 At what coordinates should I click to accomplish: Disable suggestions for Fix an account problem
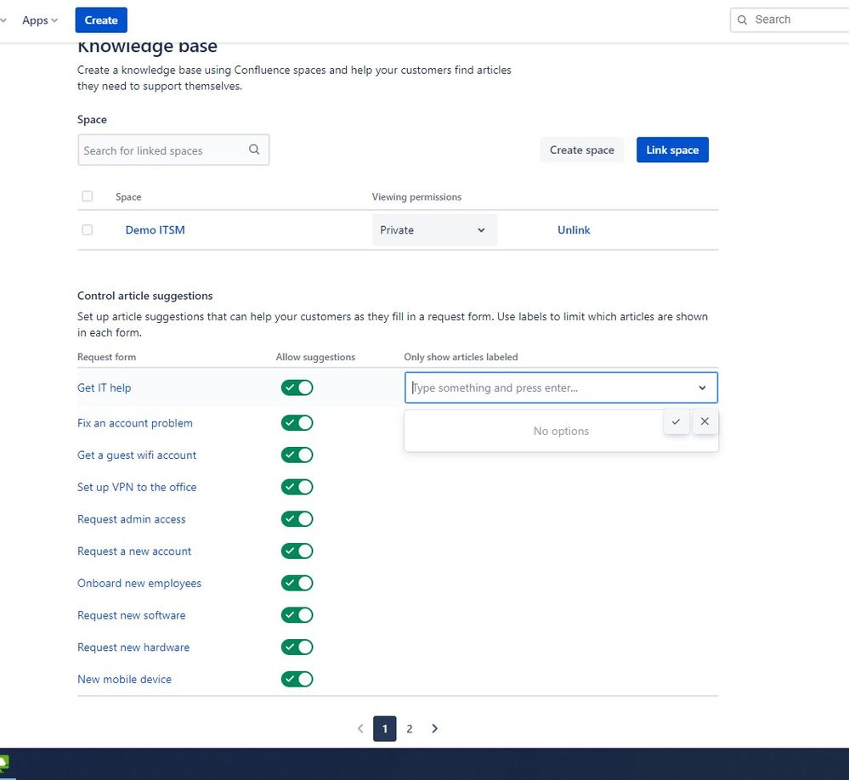point(297,423)
